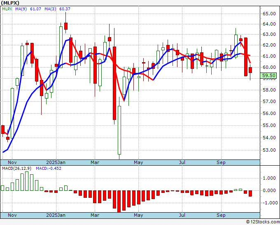280x225 pixels.
Task: Click the 54.00 price axis label
Action: click(x=269, y=138)
